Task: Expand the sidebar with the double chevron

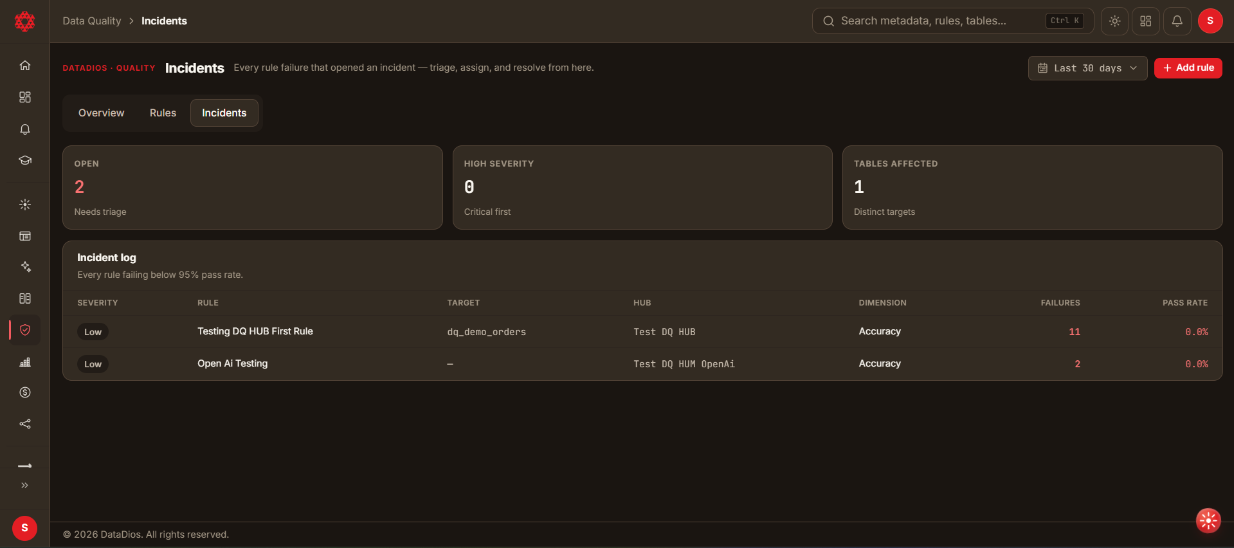Action: (x=25, y=486)
